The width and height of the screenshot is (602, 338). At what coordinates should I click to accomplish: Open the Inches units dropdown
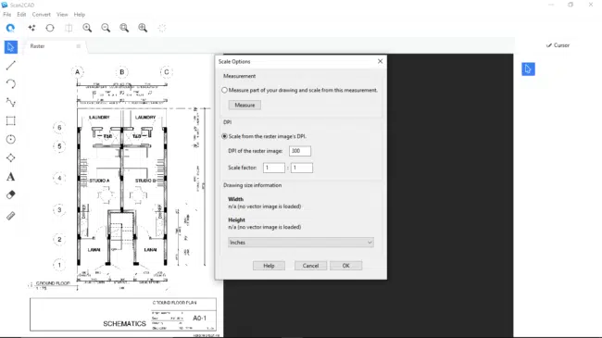301,243
